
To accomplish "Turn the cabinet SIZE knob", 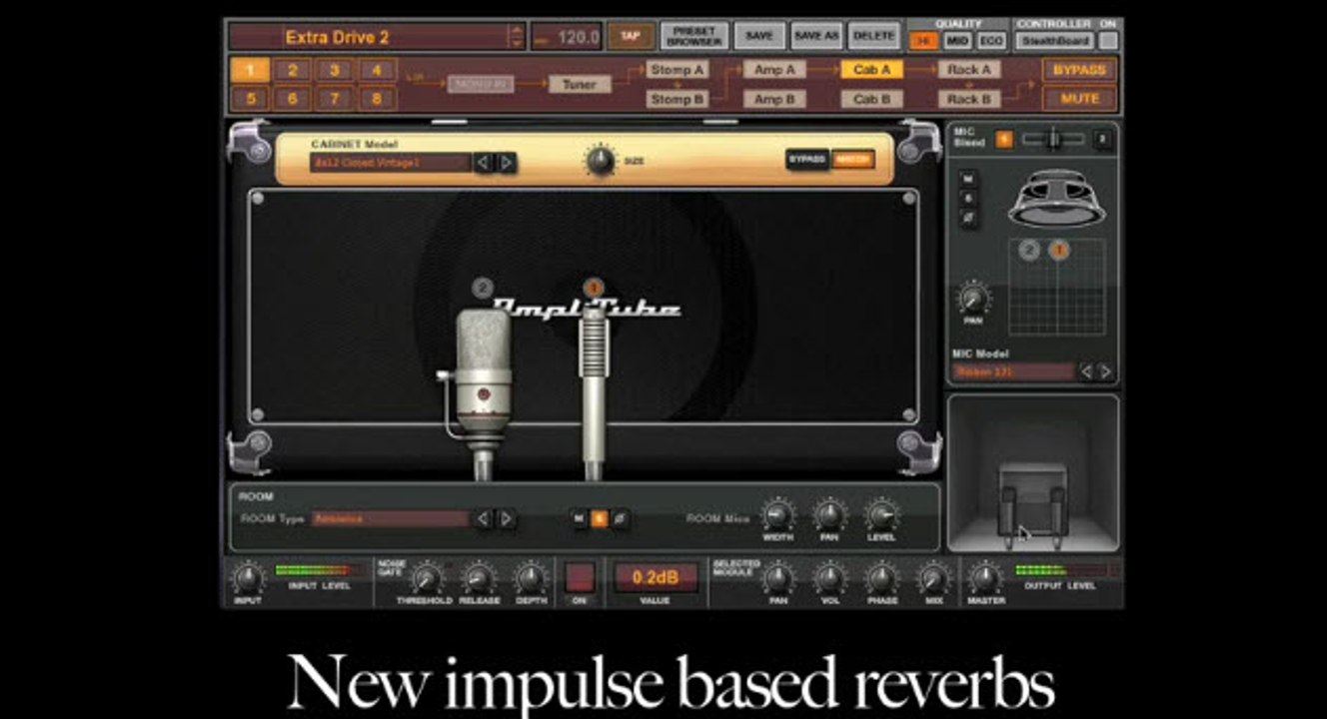I will (602, 161).
